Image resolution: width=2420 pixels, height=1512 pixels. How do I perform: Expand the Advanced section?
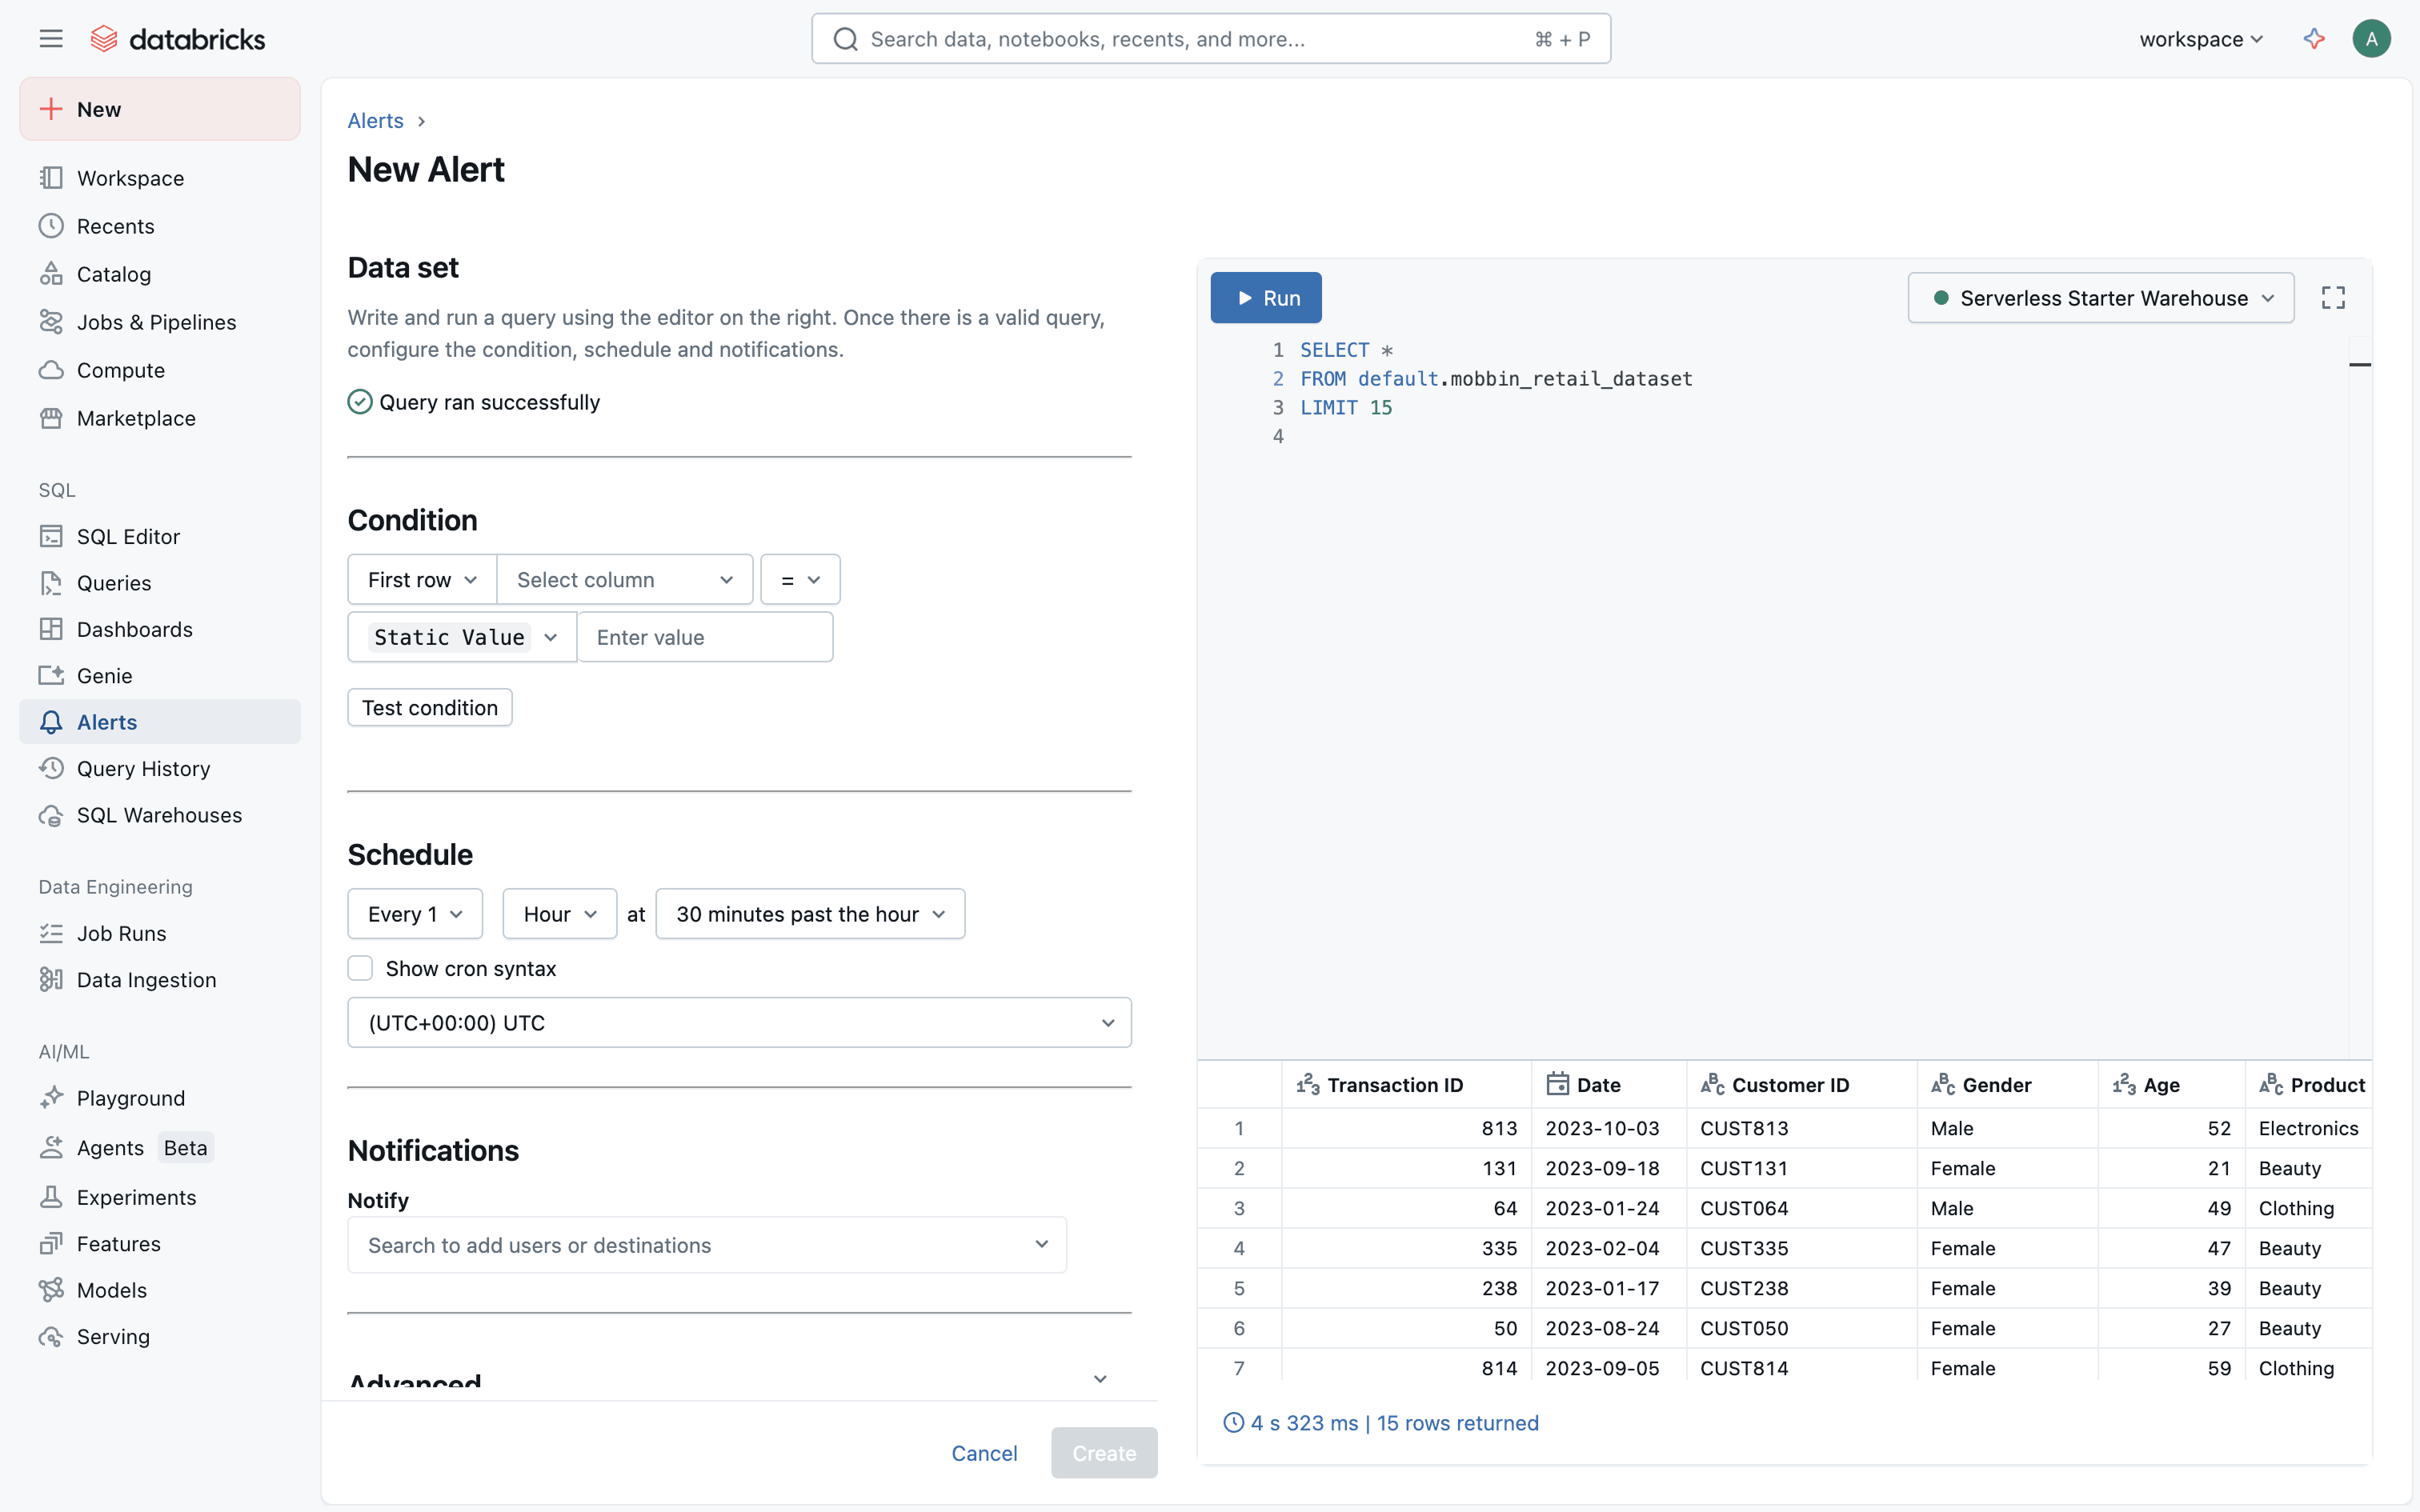coord(1099,1379)
